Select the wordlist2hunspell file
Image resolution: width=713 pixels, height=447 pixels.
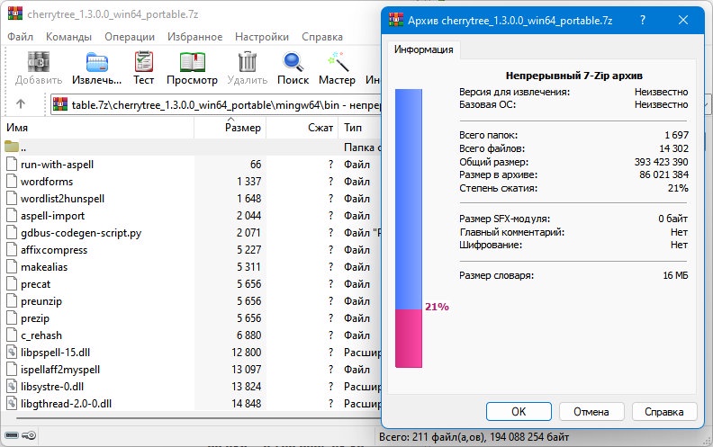[62, 199]
